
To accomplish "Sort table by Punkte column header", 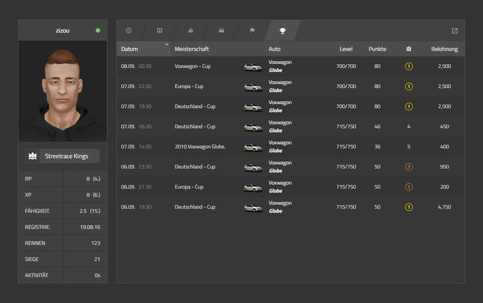I will [377, 49].
